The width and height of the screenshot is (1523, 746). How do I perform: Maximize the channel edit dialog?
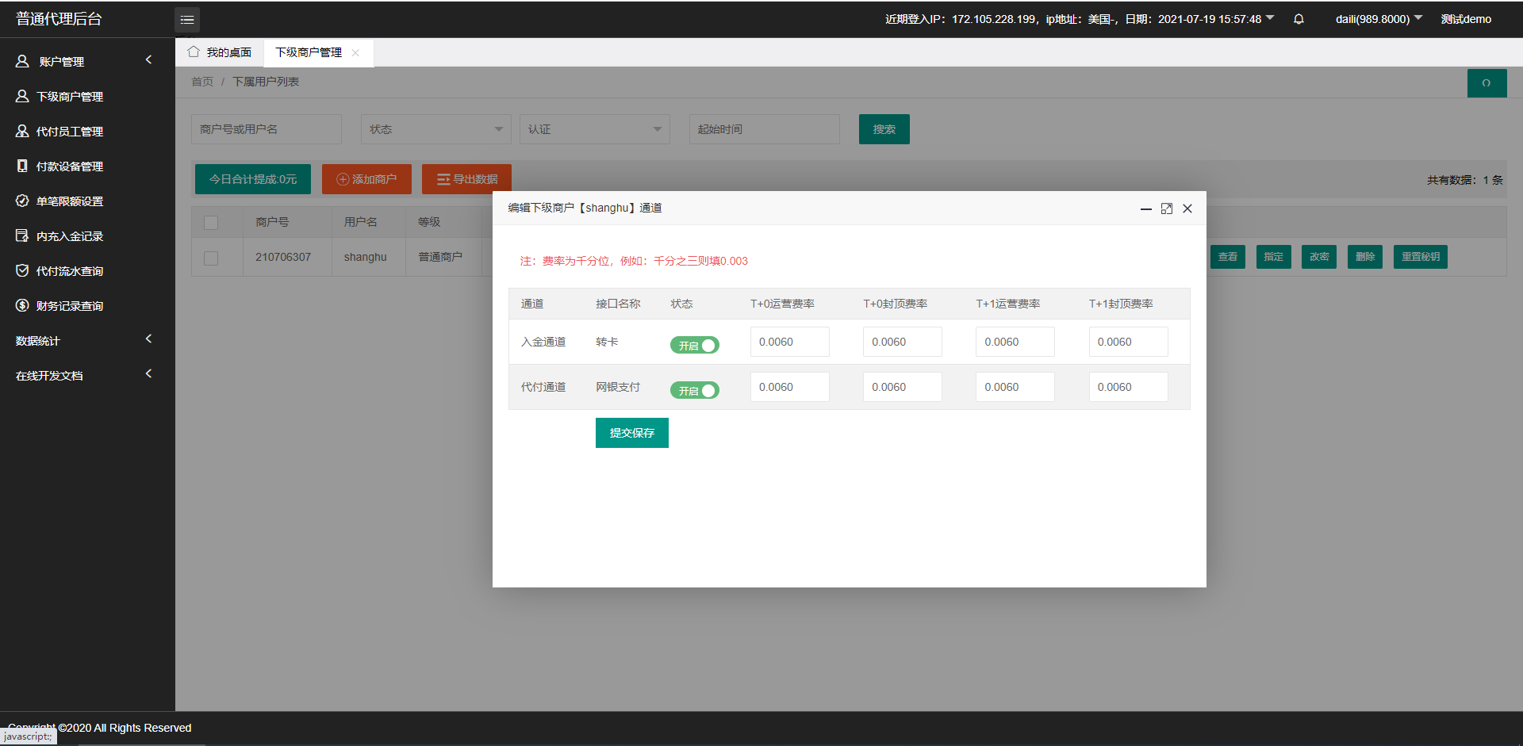point(1167,208)
